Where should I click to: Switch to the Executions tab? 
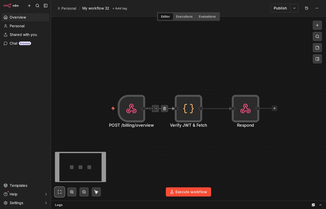[x=184, y=17]
